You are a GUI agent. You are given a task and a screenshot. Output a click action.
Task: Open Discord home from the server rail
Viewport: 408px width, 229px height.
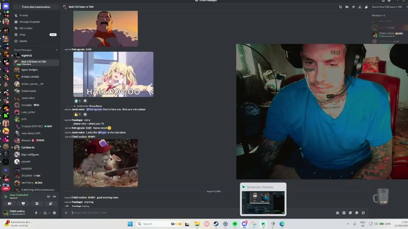click(6, 6)
